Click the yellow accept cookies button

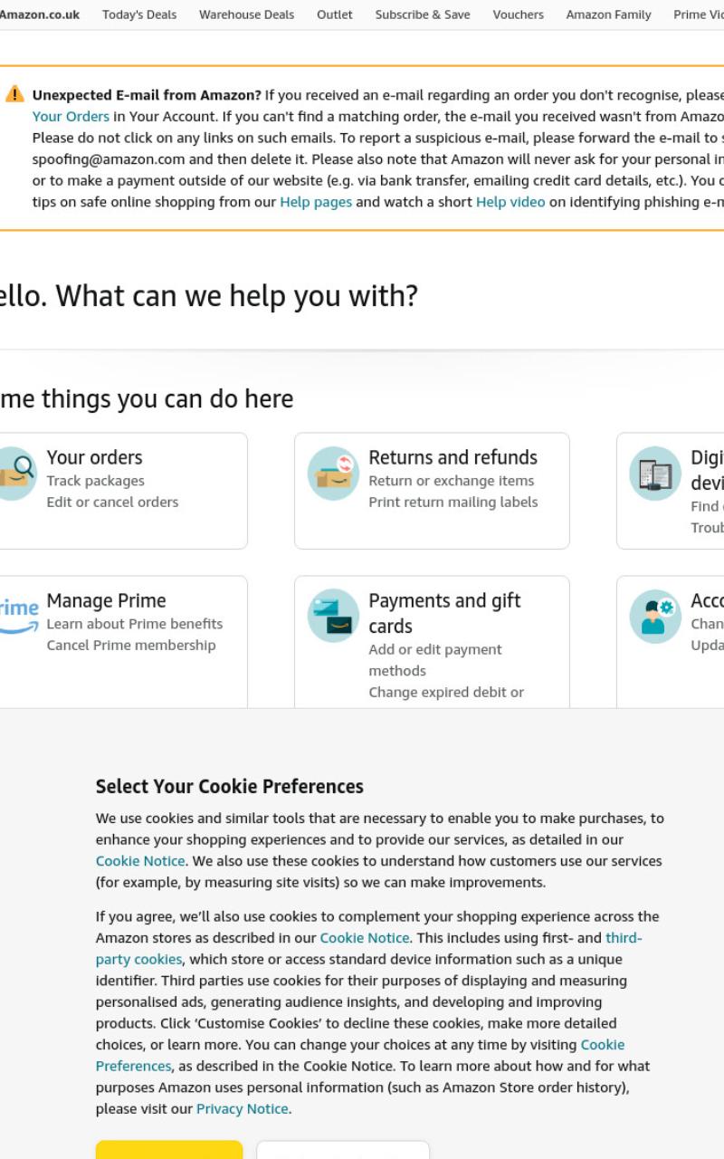pyautogui.click(x=169, y=1150)
